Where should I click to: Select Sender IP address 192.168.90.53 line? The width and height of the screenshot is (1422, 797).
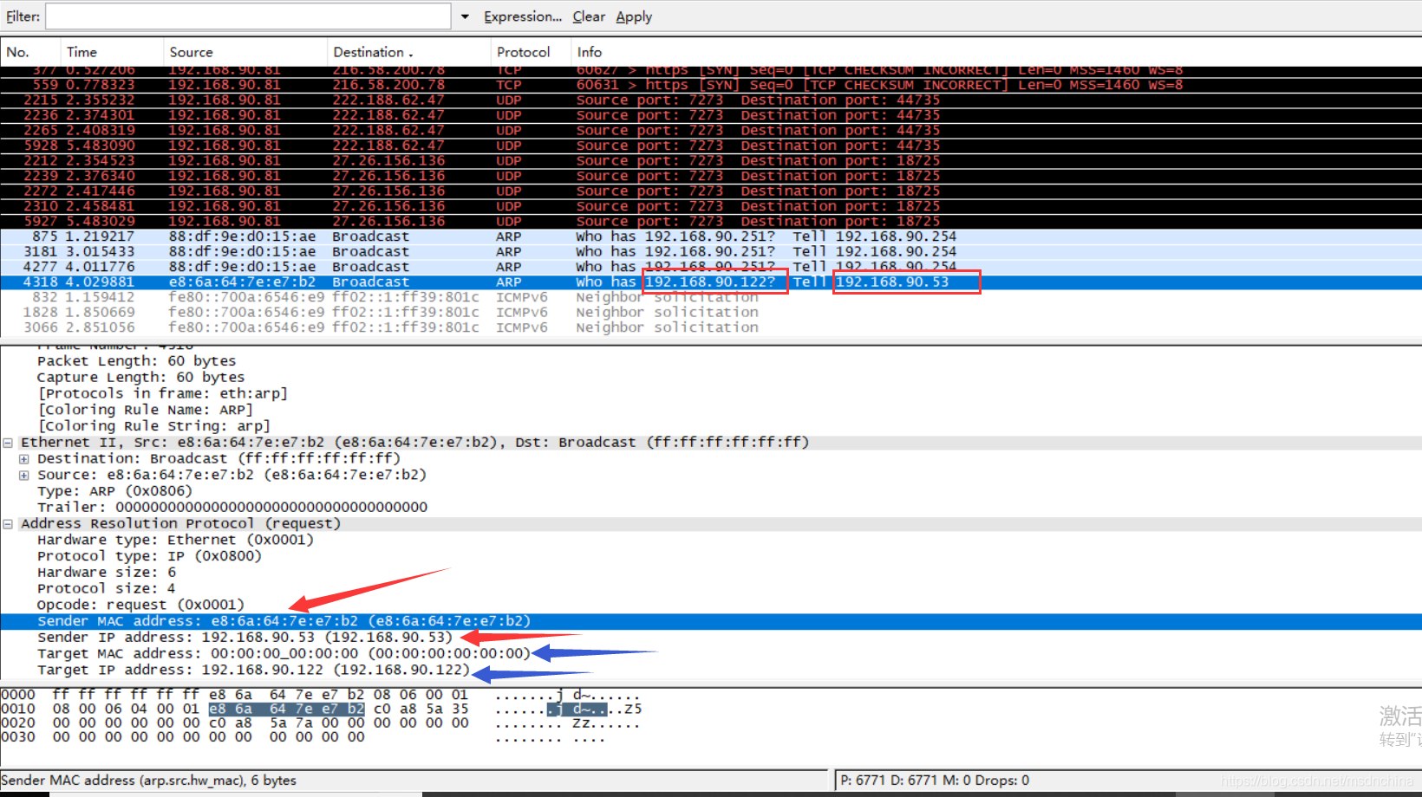[x=245, y=638]
